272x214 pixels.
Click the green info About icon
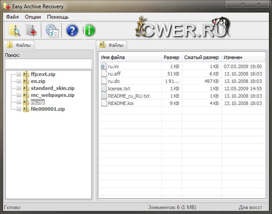(x=90, y=31)
